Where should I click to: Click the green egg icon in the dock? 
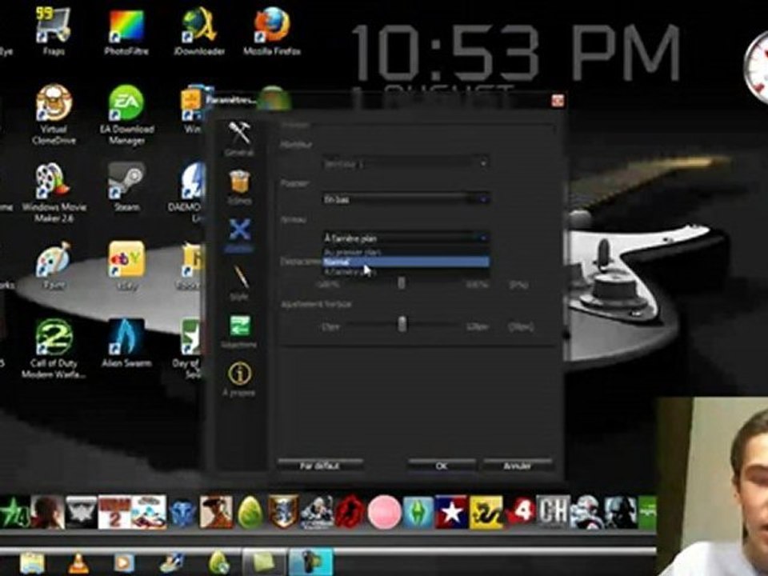tap(250, 512)
